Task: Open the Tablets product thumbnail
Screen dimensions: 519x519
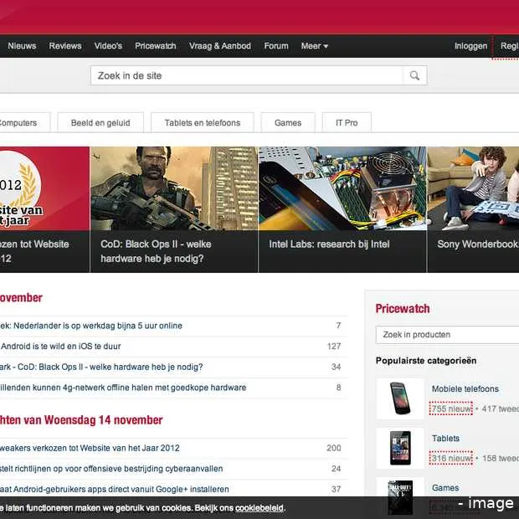Action: 399,448
